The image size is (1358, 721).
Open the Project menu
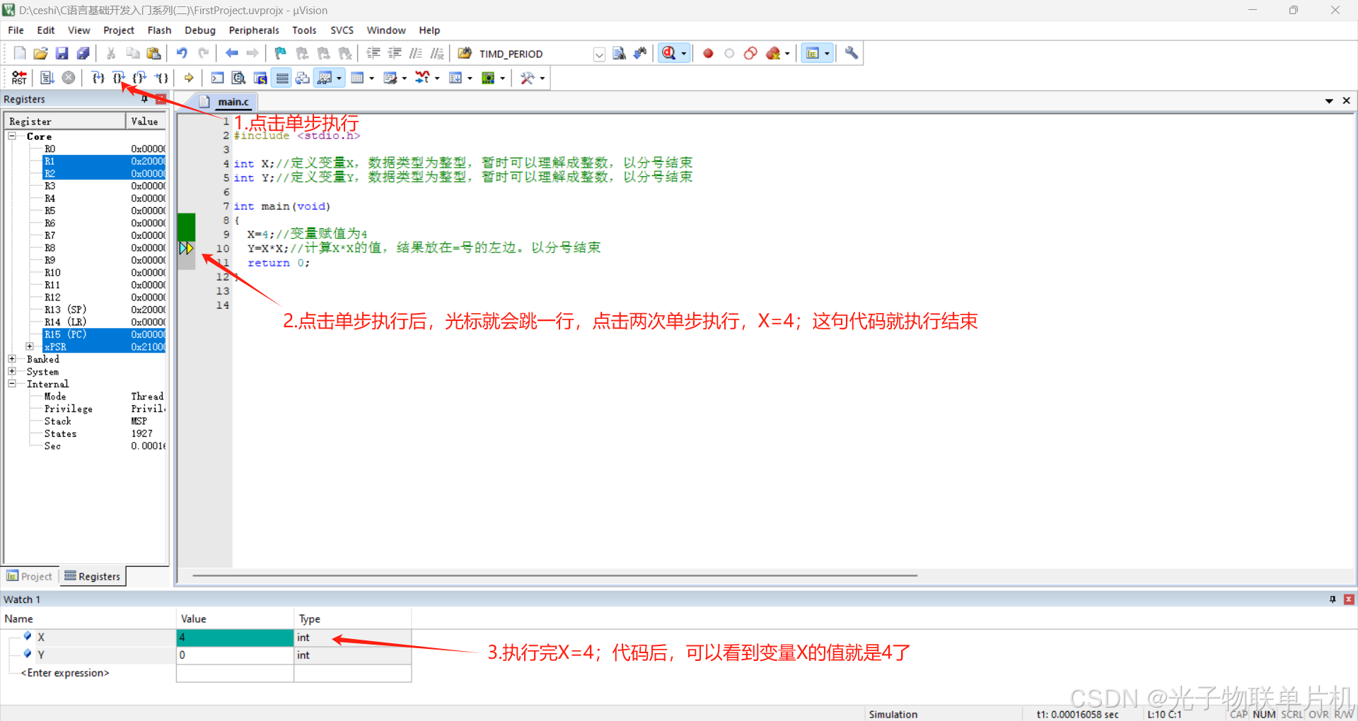coord(119,30)
